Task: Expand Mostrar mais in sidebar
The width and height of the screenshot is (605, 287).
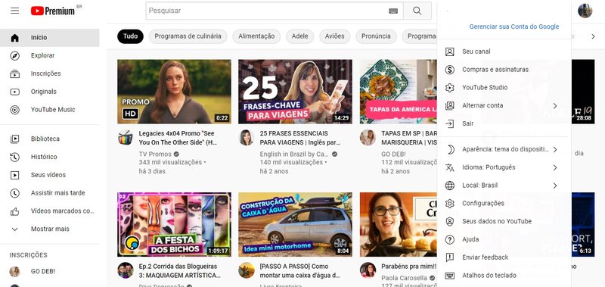Action: point(50,229)
